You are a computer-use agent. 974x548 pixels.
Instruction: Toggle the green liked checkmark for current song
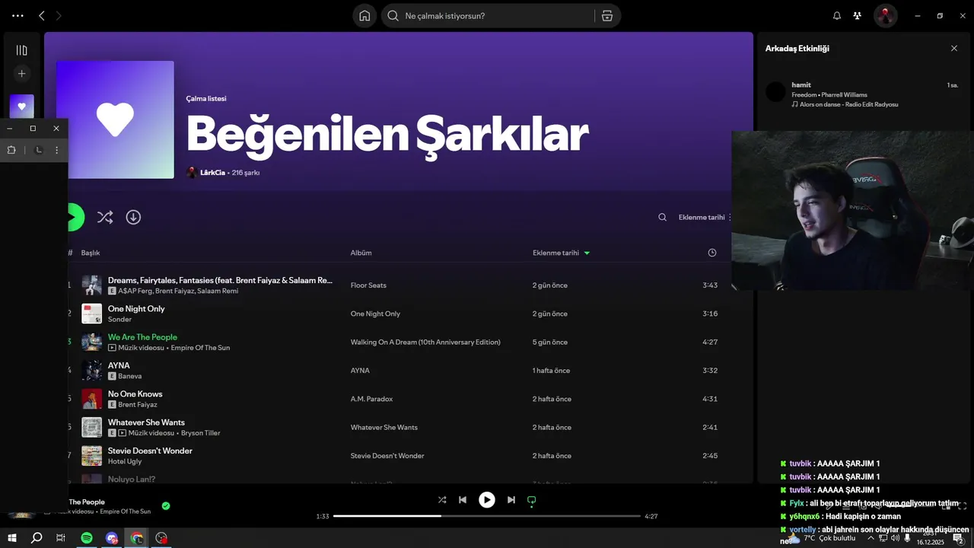pos(166,505)
